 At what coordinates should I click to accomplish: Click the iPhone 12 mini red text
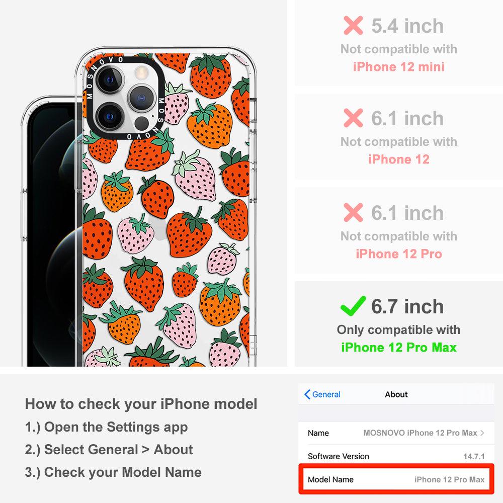pyautogui.click(x=399, y=67)
